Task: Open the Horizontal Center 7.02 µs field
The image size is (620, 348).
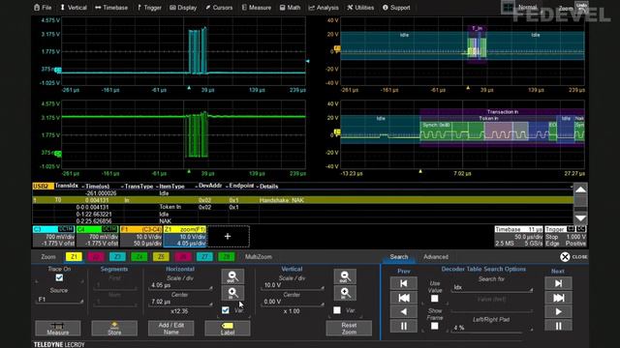Action: [x=180, y=302]
